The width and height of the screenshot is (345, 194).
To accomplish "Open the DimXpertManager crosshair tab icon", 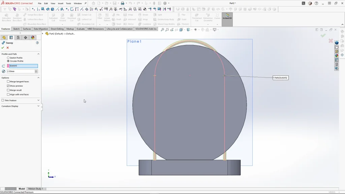I will point(26,38).
